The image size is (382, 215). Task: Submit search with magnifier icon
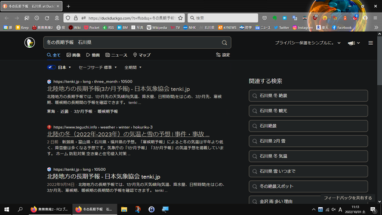224,42
